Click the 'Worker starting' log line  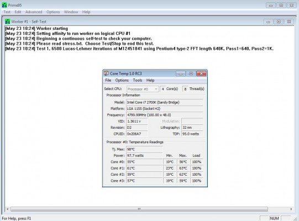[x=36, y=28]
